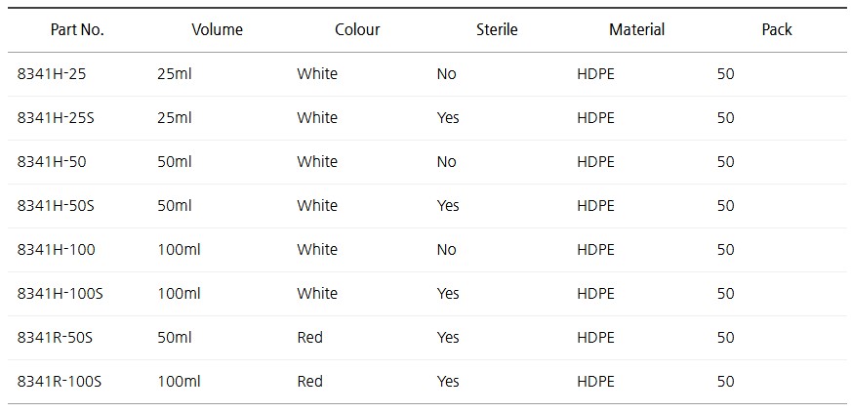Click part number 8341R-100S
Screen dimensions: 852x413
[59, 382]
